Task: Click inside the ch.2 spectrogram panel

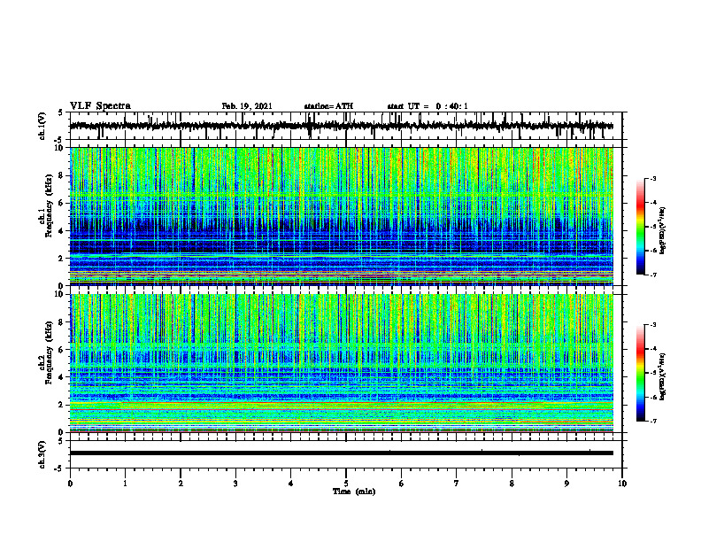Action: click(x=342, y=363)
